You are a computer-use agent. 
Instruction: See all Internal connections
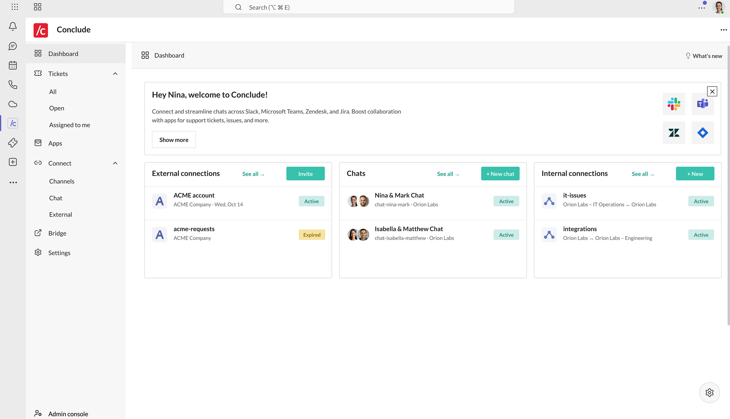coord(643,174)
